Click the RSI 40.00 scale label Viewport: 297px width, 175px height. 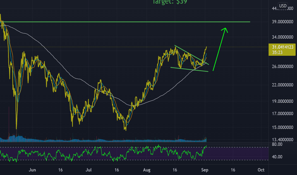coord(277,157)
